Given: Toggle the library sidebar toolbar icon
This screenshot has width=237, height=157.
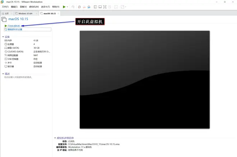Looking at the screenshot, I should 95,7.
